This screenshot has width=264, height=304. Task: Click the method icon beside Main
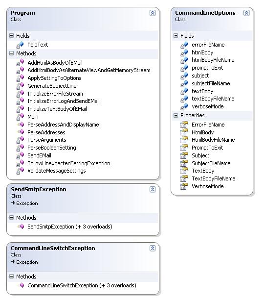click(x=20, y=117)
